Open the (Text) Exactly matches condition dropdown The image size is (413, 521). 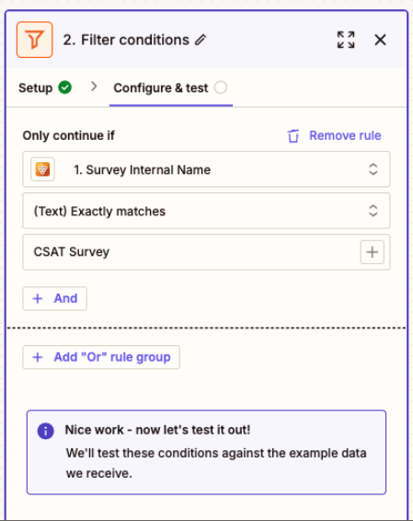pyautogui.click(x=206, y=211)
